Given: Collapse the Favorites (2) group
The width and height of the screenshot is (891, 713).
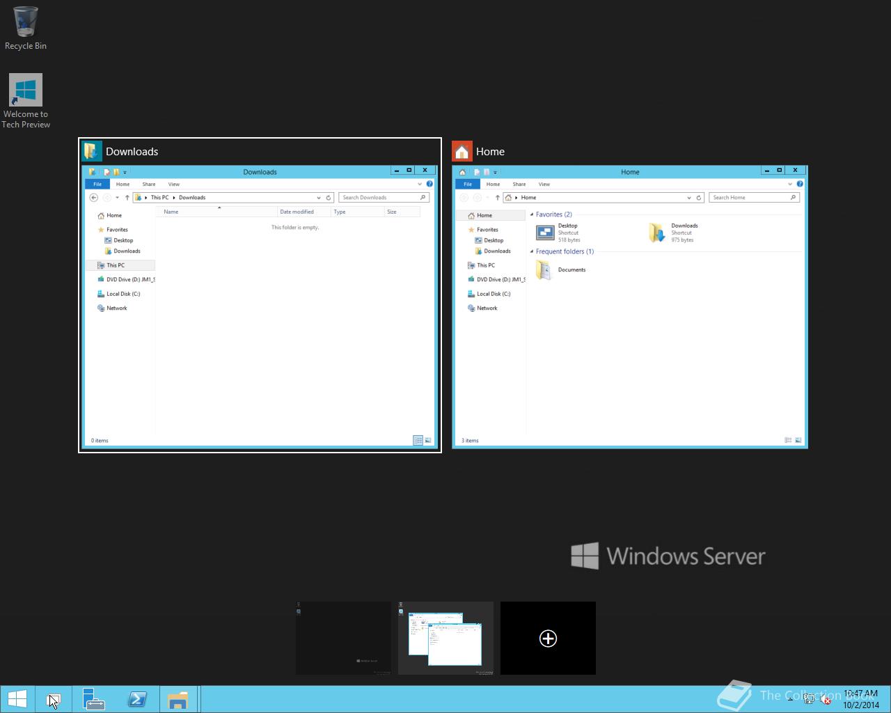Looking at the screenshot, I should pyautogui.click(x=532, y=214).
